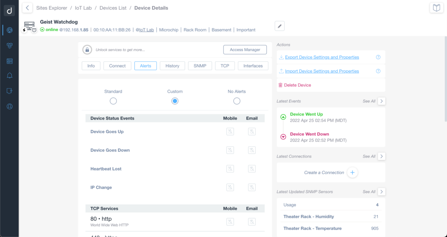The height and width of the screenshot is (237, 447).
Task: Open the account profile icon in sidebar
Action: point(9,106)
